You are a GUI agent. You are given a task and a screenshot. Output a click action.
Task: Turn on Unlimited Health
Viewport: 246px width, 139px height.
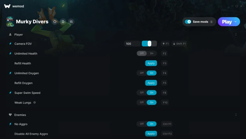(151, 53)
